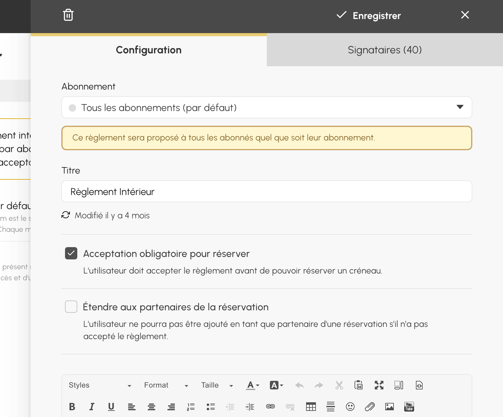Viewport: 503px width, 417px height.
Task: Click into the Titre input field
Action: pos(267,191)
